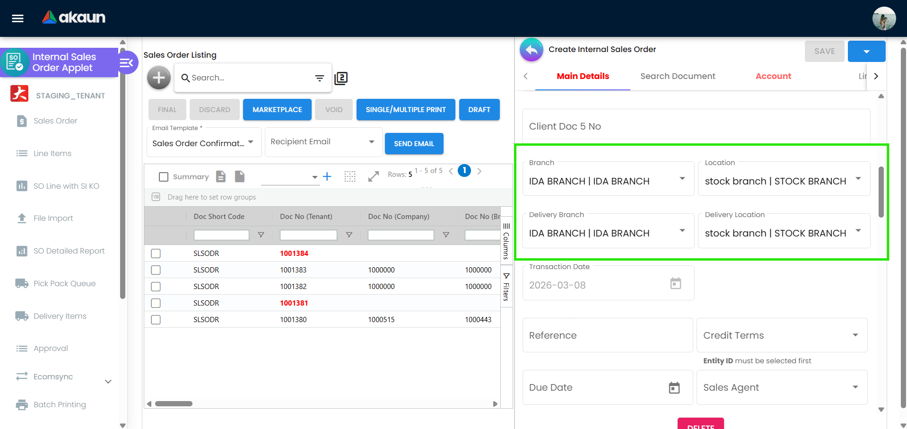907x429 pixels.
Task: Check the row with Doc No 1001380
Action: click(x=156, y=320)
